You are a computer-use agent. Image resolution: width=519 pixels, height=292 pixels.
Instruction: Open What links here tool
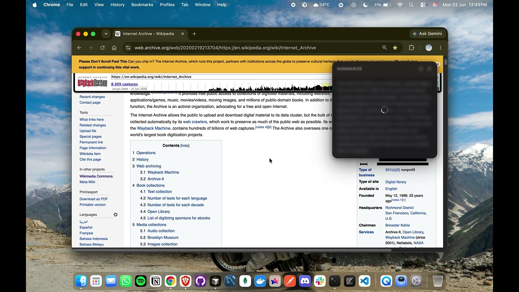pos(92,120)
